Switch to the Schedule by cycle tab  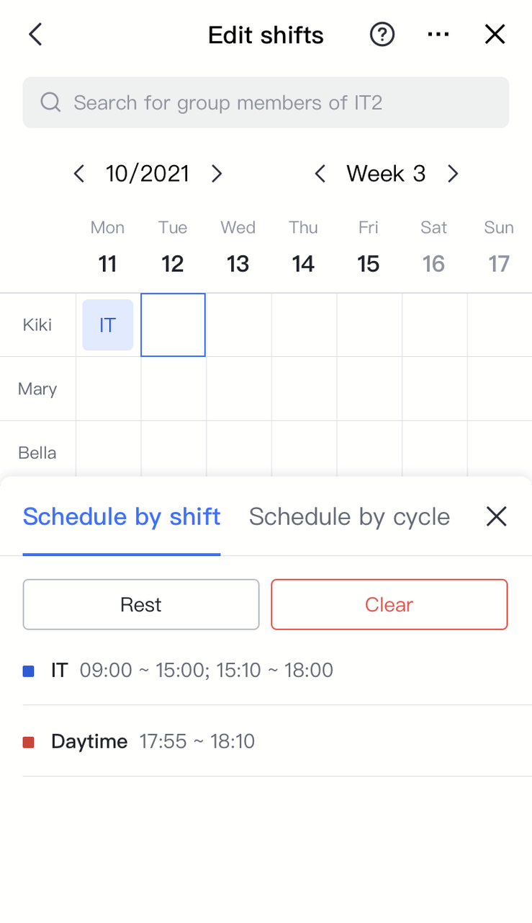coord(349,517)
